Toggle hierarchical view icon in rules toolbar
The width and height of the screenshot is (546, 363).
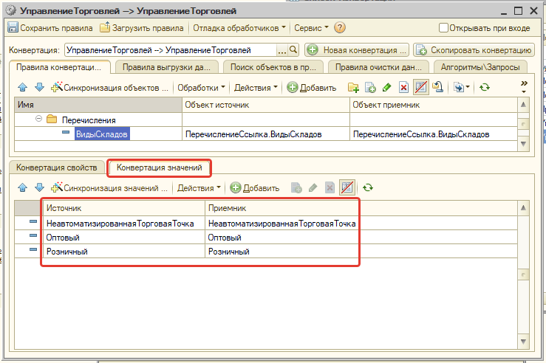click(420, 87)
